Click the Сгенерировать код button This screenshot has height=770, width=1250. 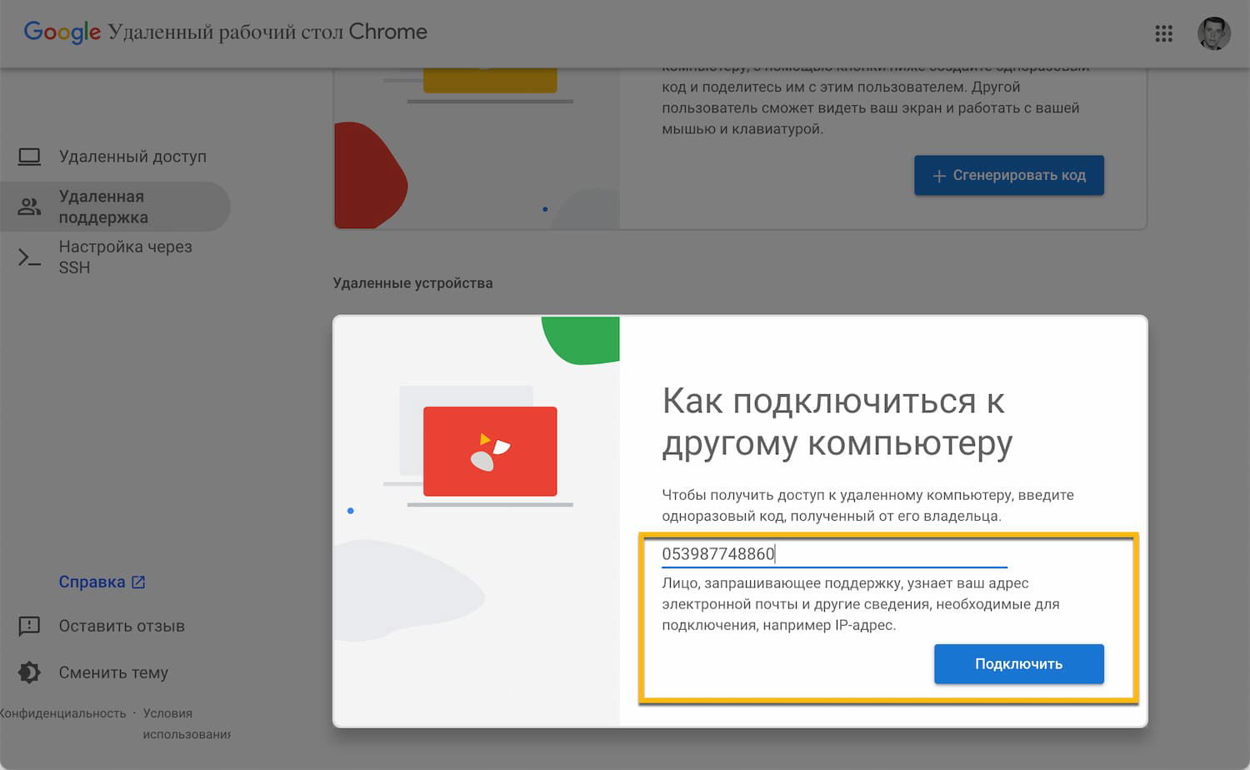1009,176
